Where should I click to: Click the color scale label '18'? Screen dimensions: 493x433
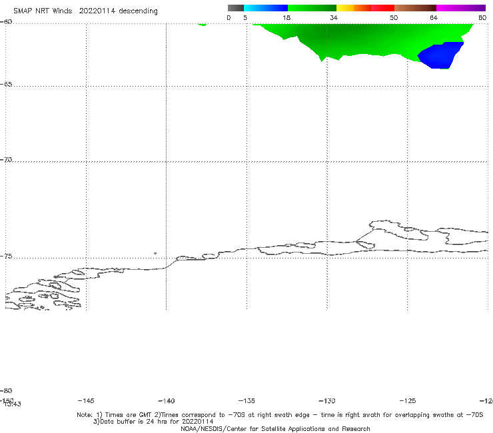286,17
